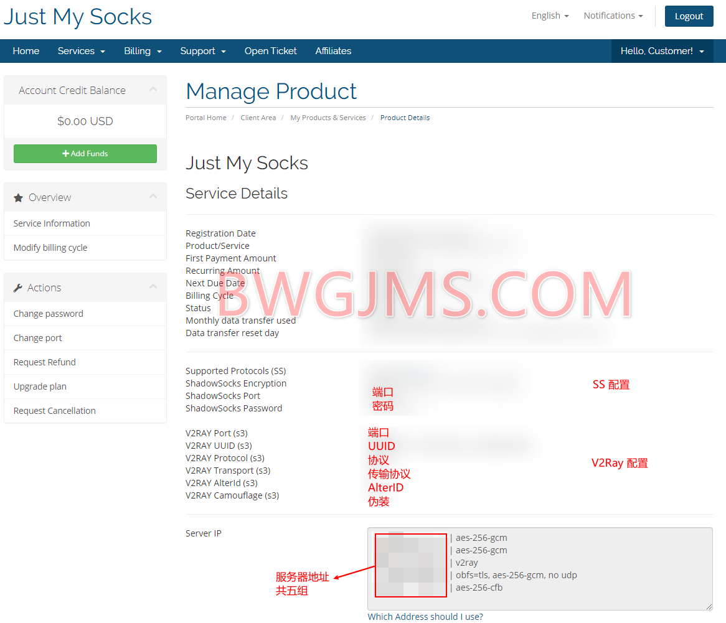
Task: Click the 'aes-256-cfb' line
Action: 479,588
